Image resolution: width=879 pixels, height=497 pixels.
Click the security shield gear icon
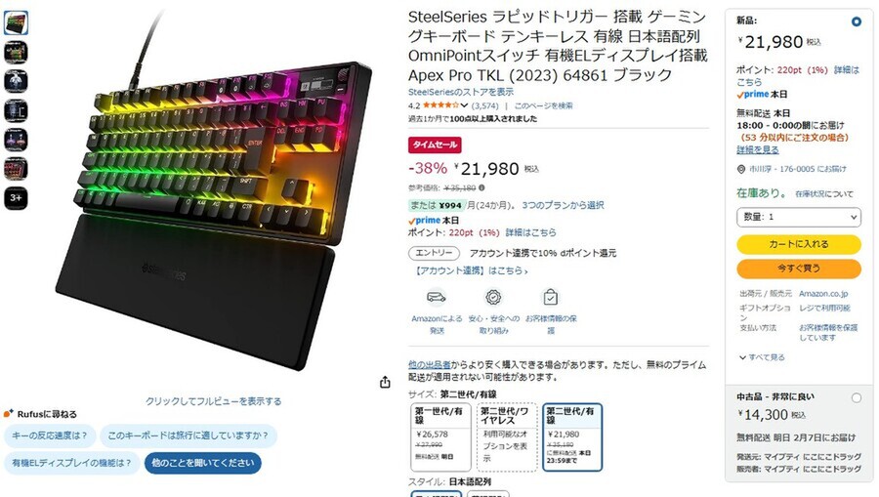click(493, 297)
